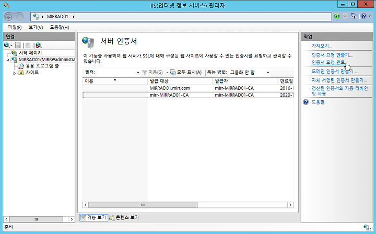
Task: Select the mirr-MIRRAD01-CA issued-to cell in second row
Action: (x=169, y=95)
